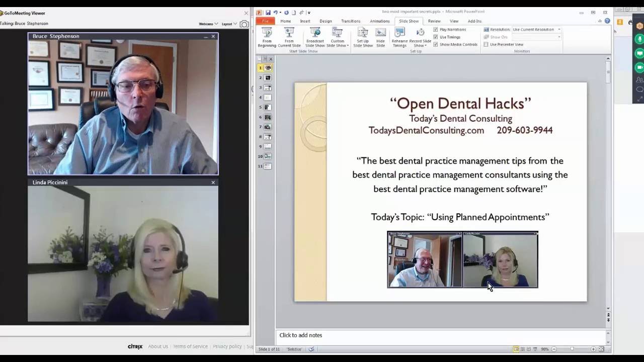
Task: Toggle Play Narrations checkbox
Action: 436,30
